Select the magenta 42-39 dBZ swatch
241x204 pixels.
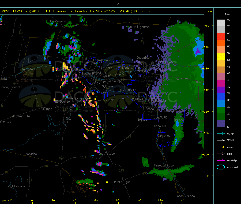click(221, 83)
